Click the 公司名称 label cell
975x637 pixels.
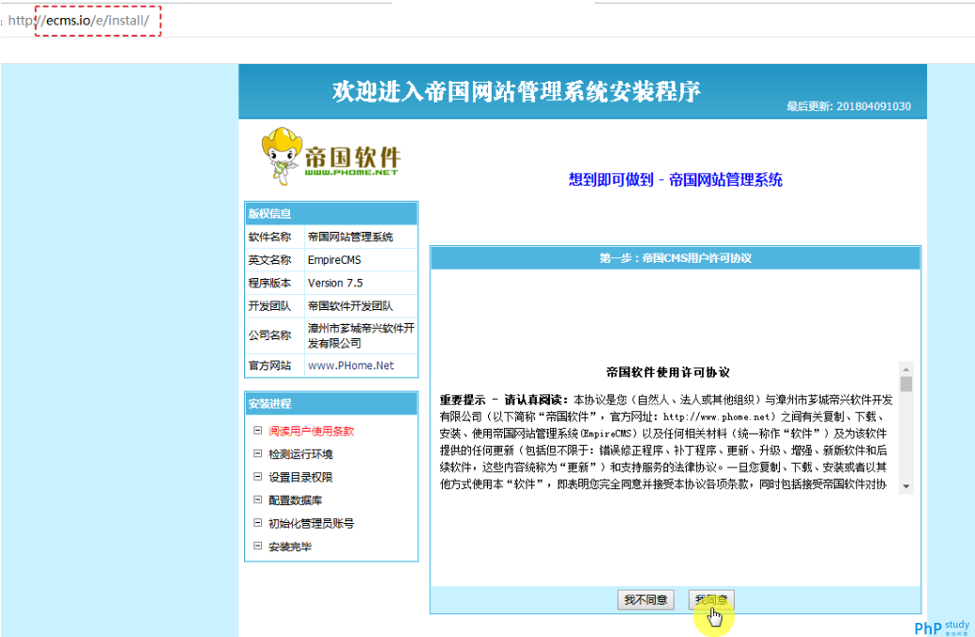(x=275, y=335)
